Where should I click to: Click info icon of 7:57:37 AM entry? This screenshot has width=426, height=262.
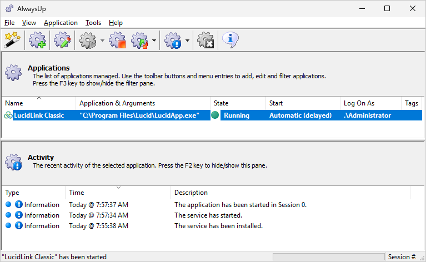tap(19, 204)
